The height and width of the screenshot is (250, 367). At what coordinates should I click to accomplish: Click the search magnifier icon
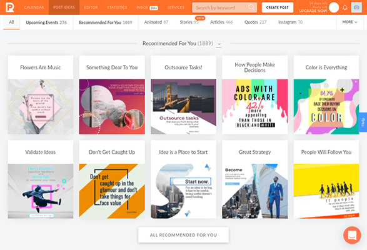click(x=251, y=7)
